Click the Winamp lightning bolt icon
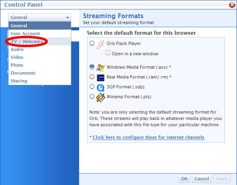This screenshot has width=237, height=185. (x=100, y=97)
